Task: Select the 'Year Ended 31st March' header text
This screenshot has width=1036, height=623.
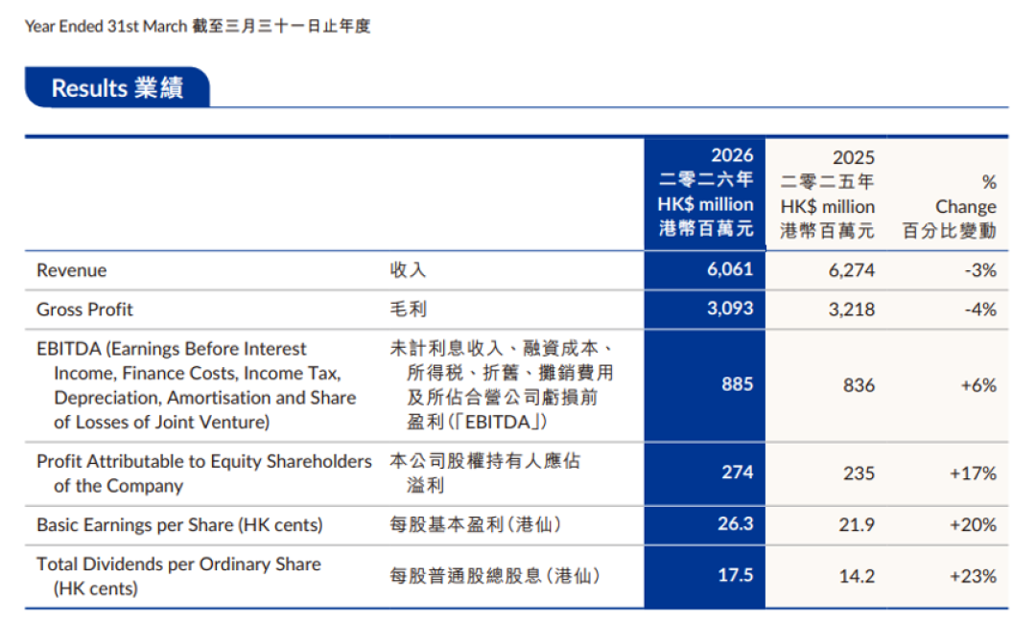Action: click(106, 27)
